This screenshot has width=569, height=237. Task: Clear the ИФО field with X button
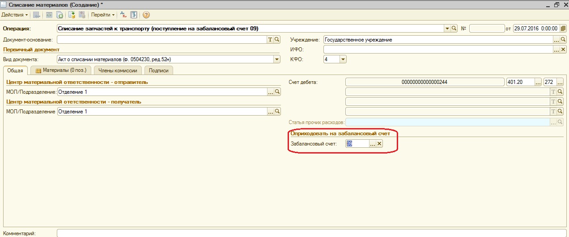tap(563, 50)
